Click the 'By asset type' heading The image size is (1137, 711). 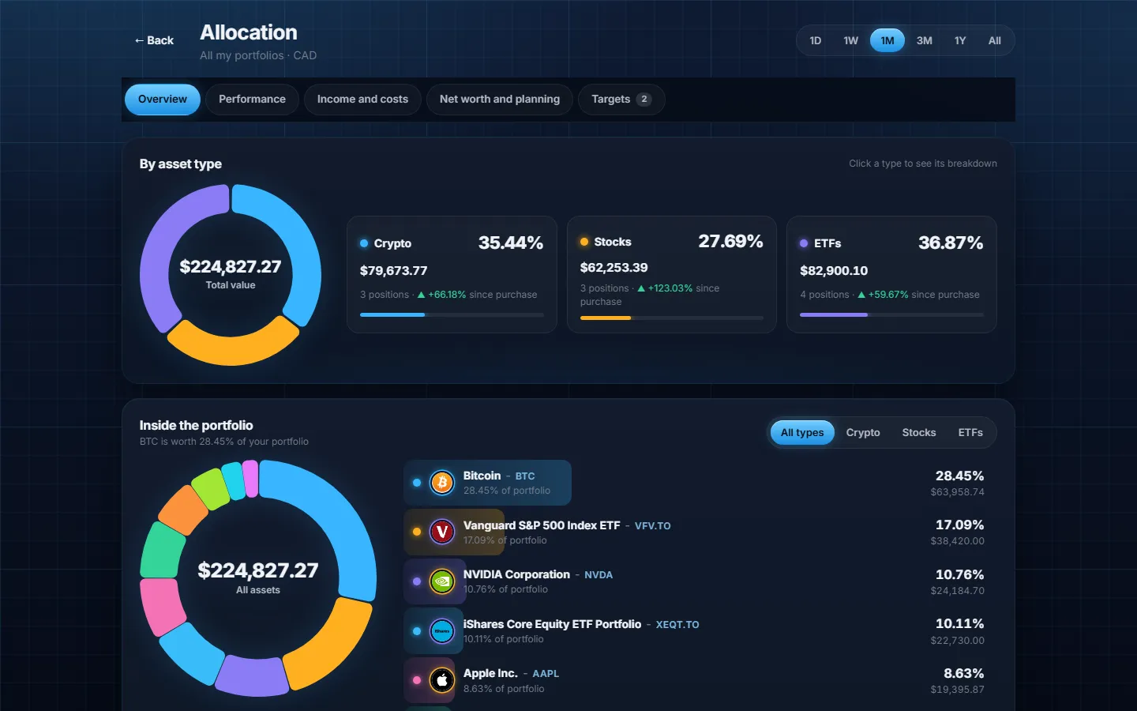[x=181, y=164]
